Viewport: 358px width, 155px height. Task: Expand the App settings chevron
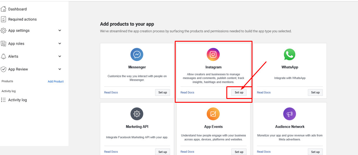[x=60, y=31]
